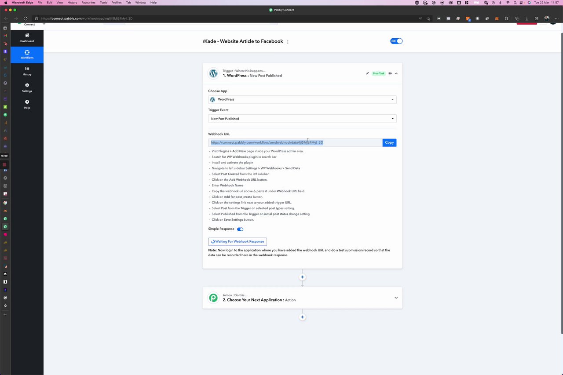This screenshot has width=563, height=375.
Task: Open new tab plus in vertical tabs
Action: [x=5, y=315]
